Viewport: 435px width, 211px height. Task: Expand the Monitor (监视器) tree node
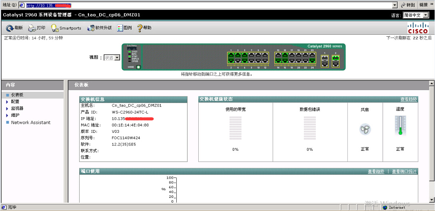coord(7,108)
